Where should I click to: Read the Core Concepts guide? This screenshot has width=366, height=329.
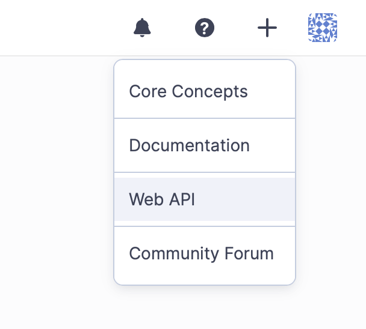point(188,91)
